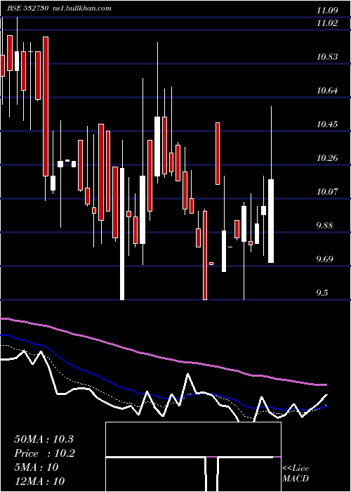Click the '12MA : 10' readout

pyautogui.click(x=39, y=481)
